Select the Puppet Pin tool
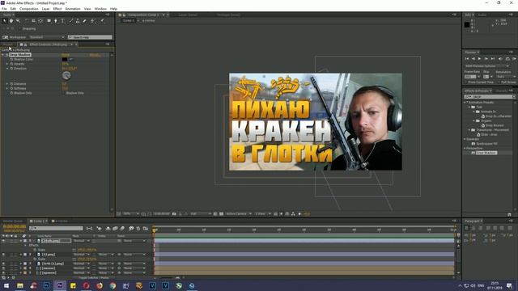This screenshot has height=291, width=518. click(103, 21)
